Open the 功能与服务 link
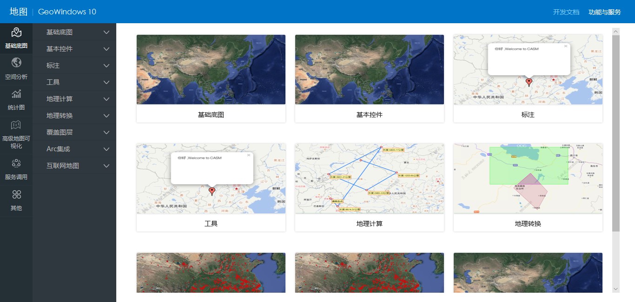 pyautogui.click(x=605, y=12)
